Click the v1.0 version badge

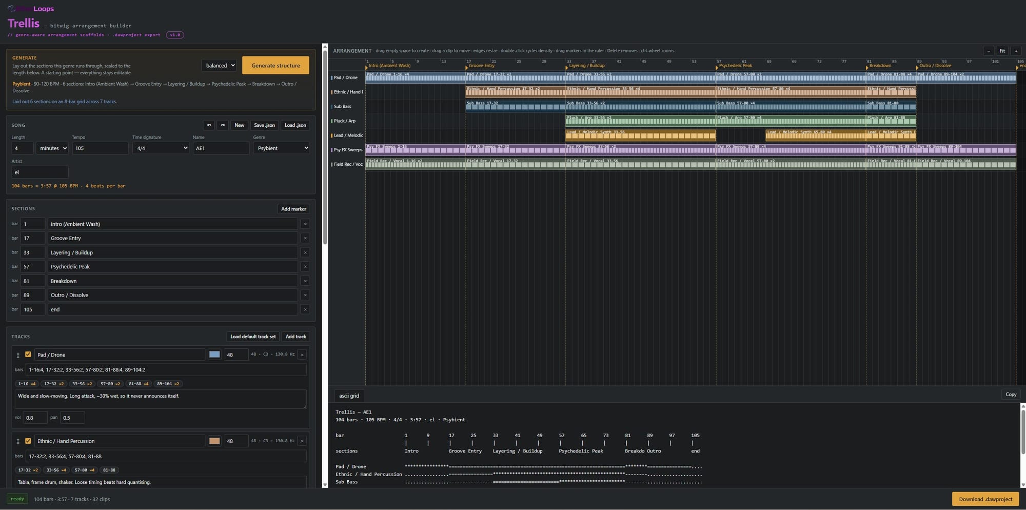175,35
